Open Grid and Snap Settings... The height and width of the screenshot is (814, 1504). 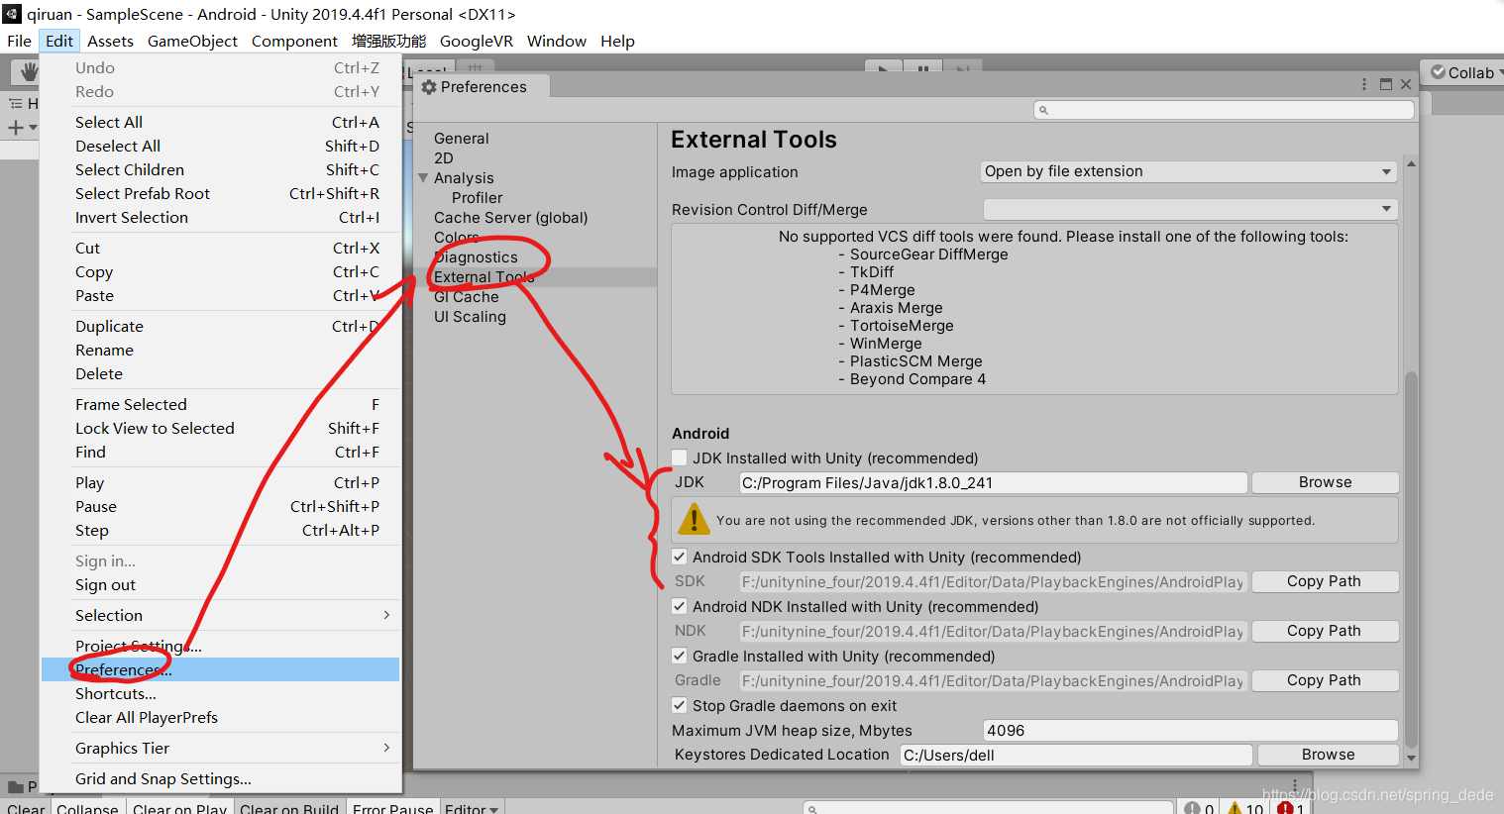click(220, 778)
